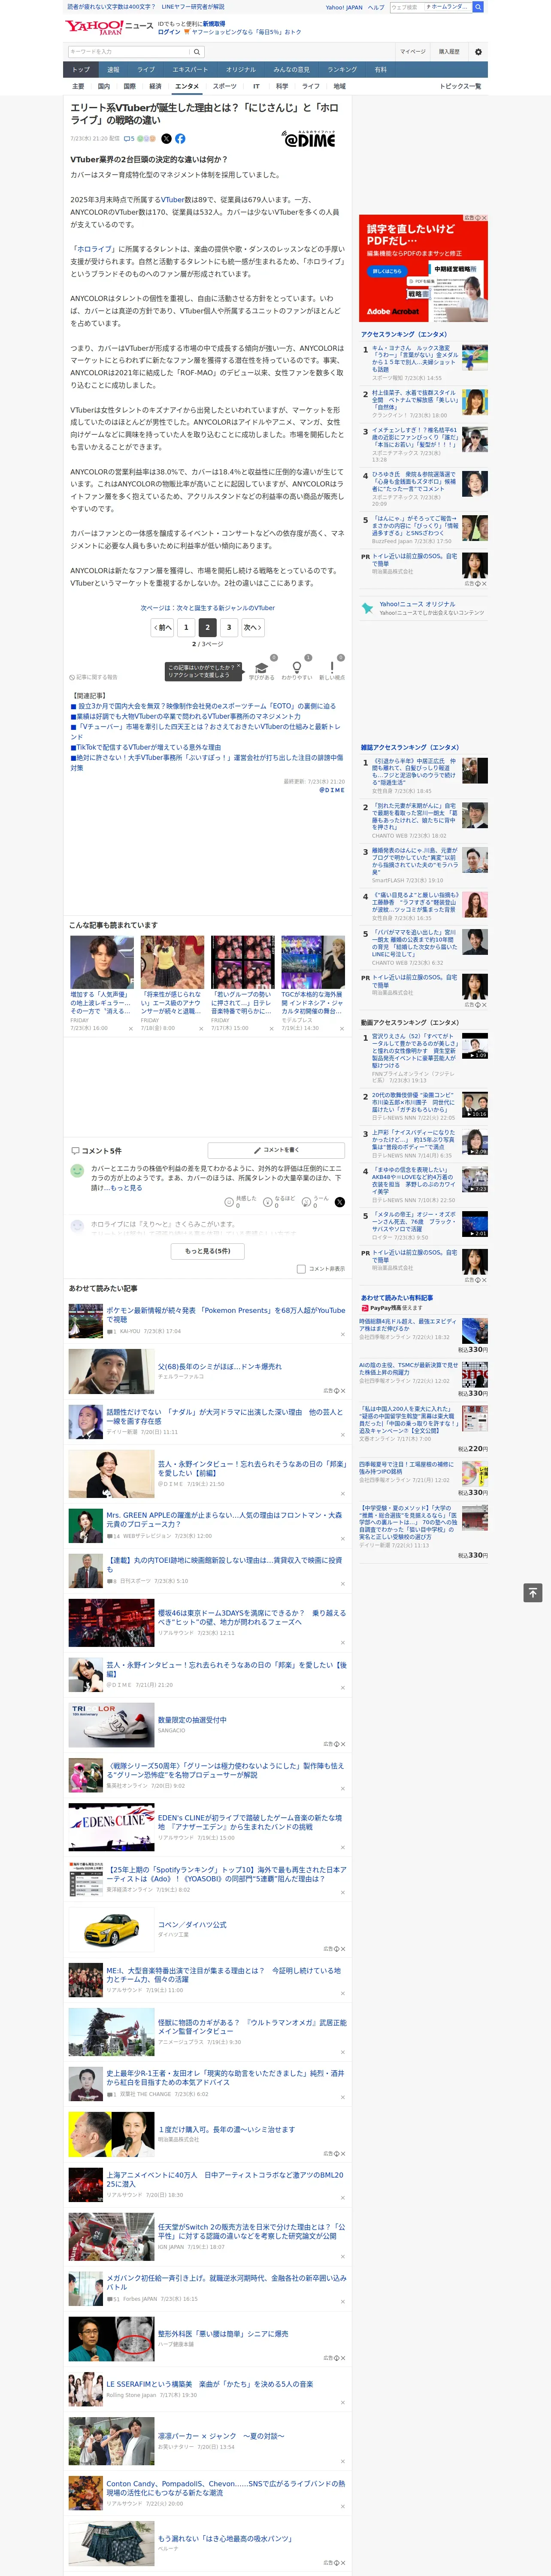Open トピックス一覧 link

pyautogui.click(x=460, y=86)
